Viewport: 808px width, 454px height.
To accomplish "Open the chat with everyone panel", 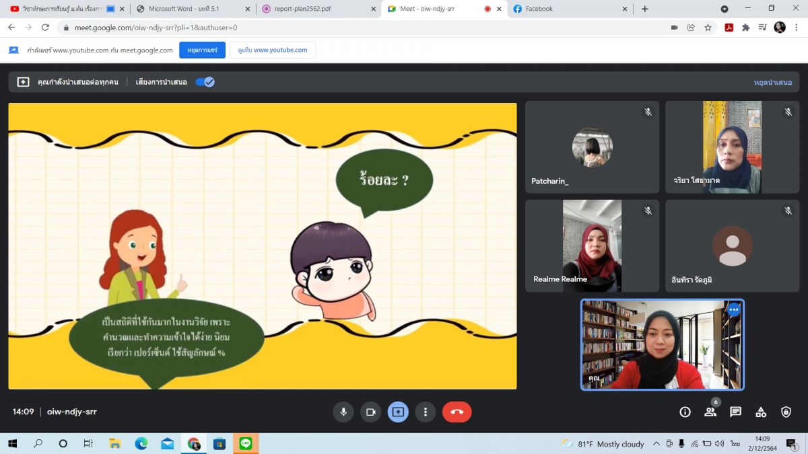I will (735, 412).
